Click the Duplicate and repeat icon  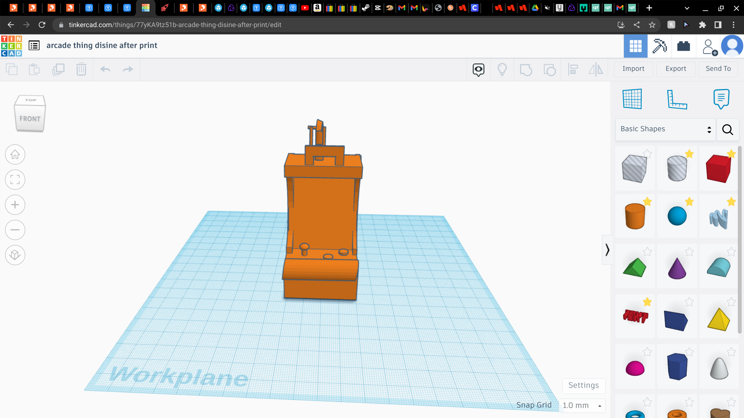click(x=59, y=69)
